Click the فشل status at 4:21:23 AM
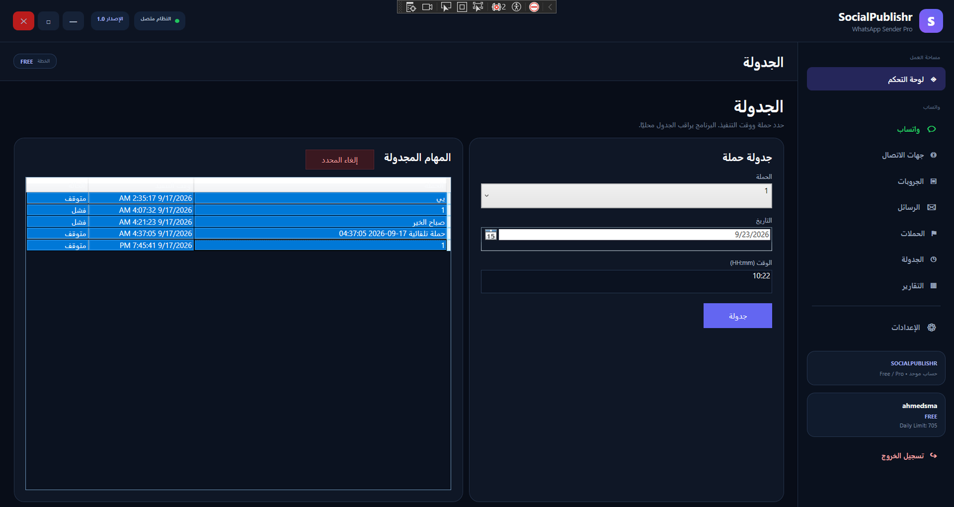Viewport: 954px width, 507px height. [x=79, y=222]
